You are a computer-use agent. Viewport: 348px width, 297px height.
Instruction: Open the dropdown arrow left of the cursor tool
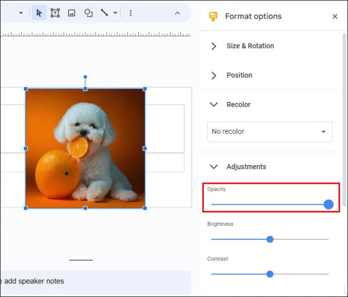21,13
